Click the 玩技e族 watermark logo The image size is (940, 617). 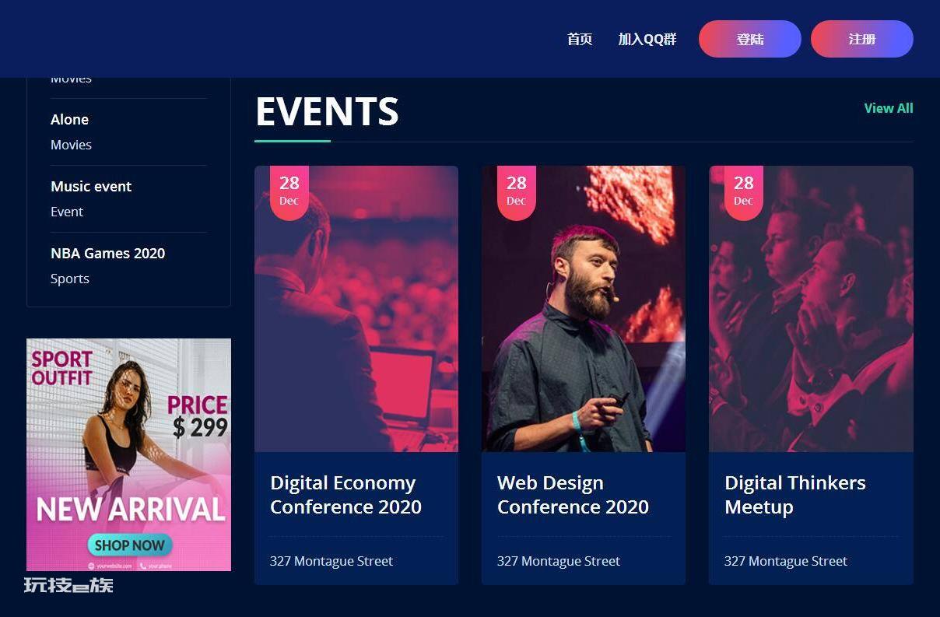(68, 585)
